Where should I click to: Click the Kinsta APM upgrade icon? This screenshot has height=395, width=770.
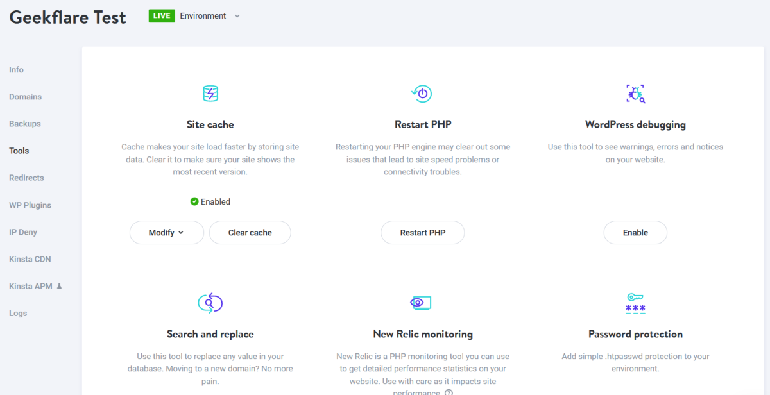pos(60,286)
